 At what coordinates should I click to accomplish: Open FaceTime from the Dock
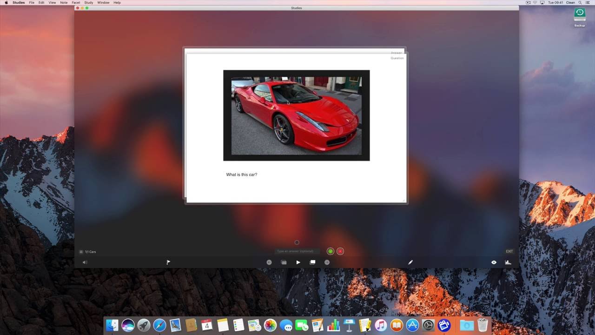pos(302,325)
